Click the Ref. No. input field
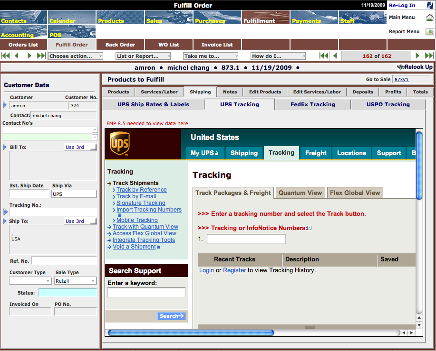Viewport: 436px width, 351px height. (64, 260)
